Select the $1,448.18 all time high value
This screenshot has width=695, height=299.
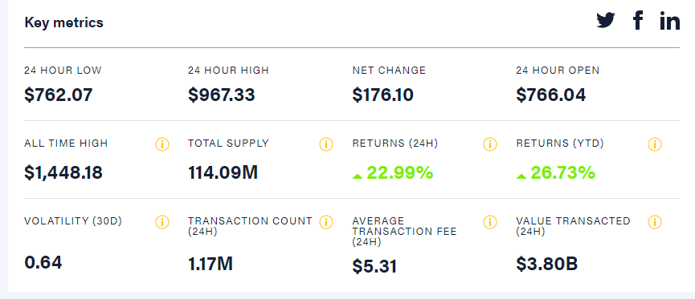pos(63,173)
